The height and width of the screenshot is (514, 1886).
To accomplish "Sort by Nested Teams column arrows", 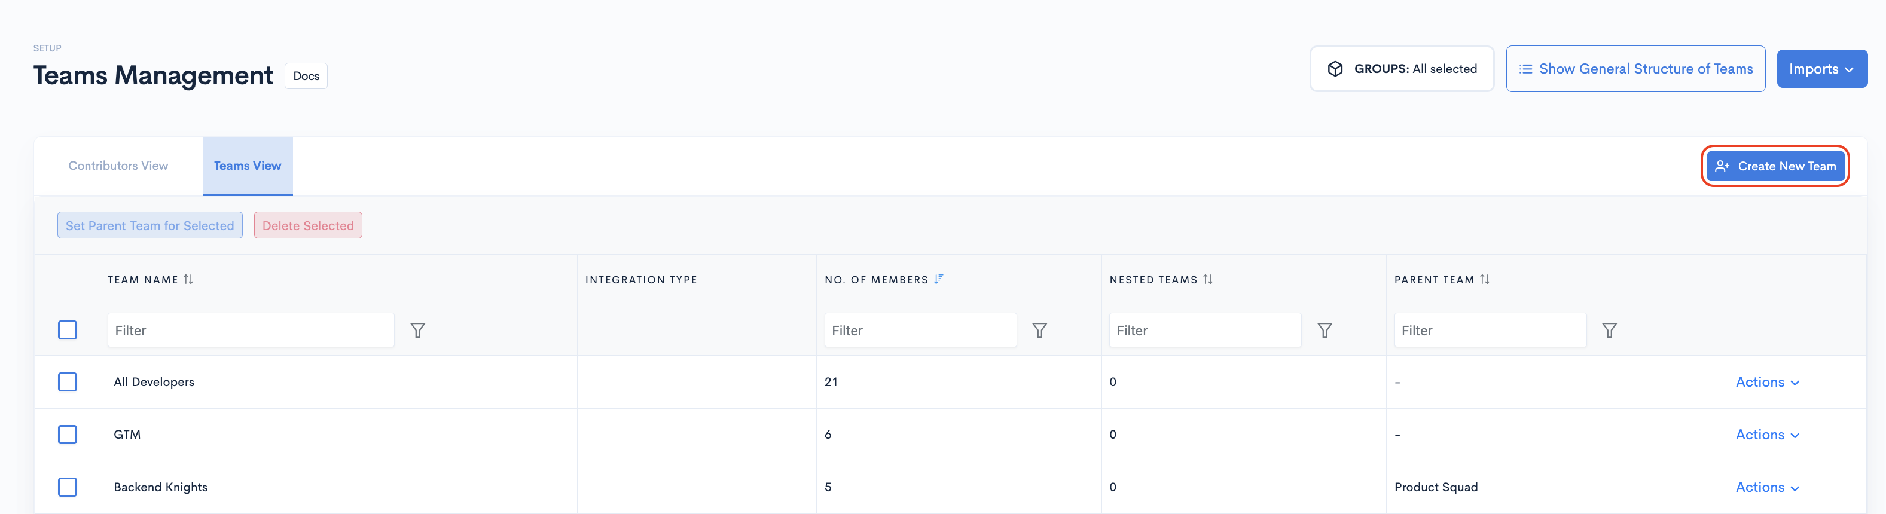I will [1208, 279].
